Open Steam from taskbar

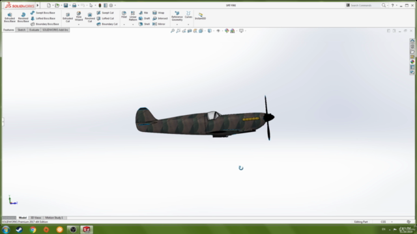pyautogui.click(x=19, y=229)
